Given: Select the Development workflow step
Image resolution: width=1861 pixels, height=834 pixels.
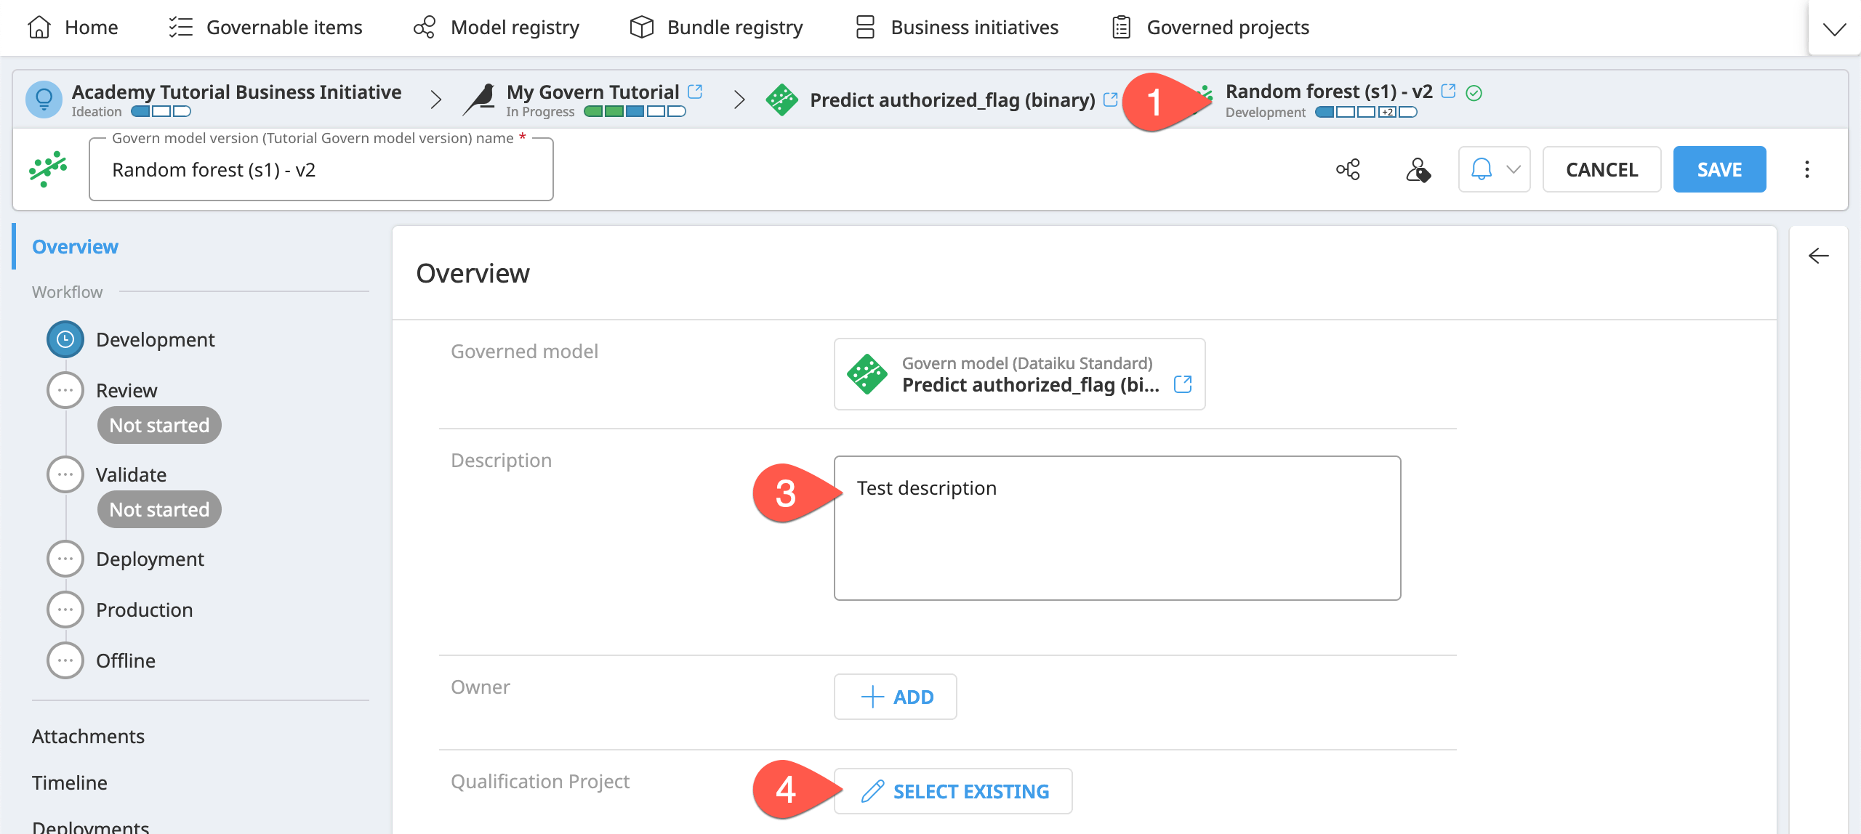Looking at the screenshot, I should point(155,339).
